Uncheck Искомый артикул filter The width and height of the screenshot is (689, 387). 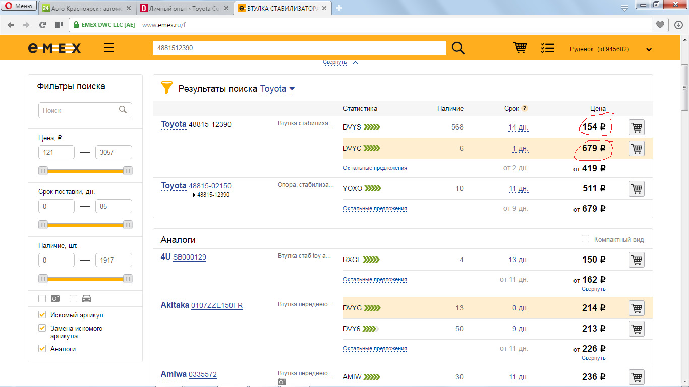(42, 315)
